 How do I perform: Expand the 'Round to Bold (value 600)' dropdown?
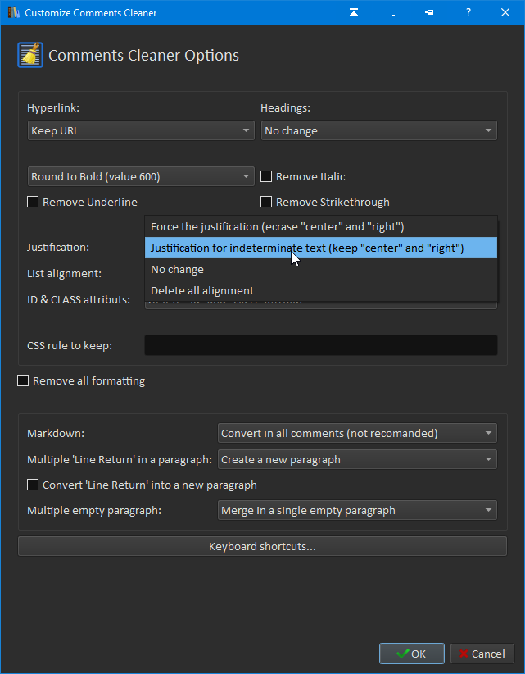(x=141, y=176)
